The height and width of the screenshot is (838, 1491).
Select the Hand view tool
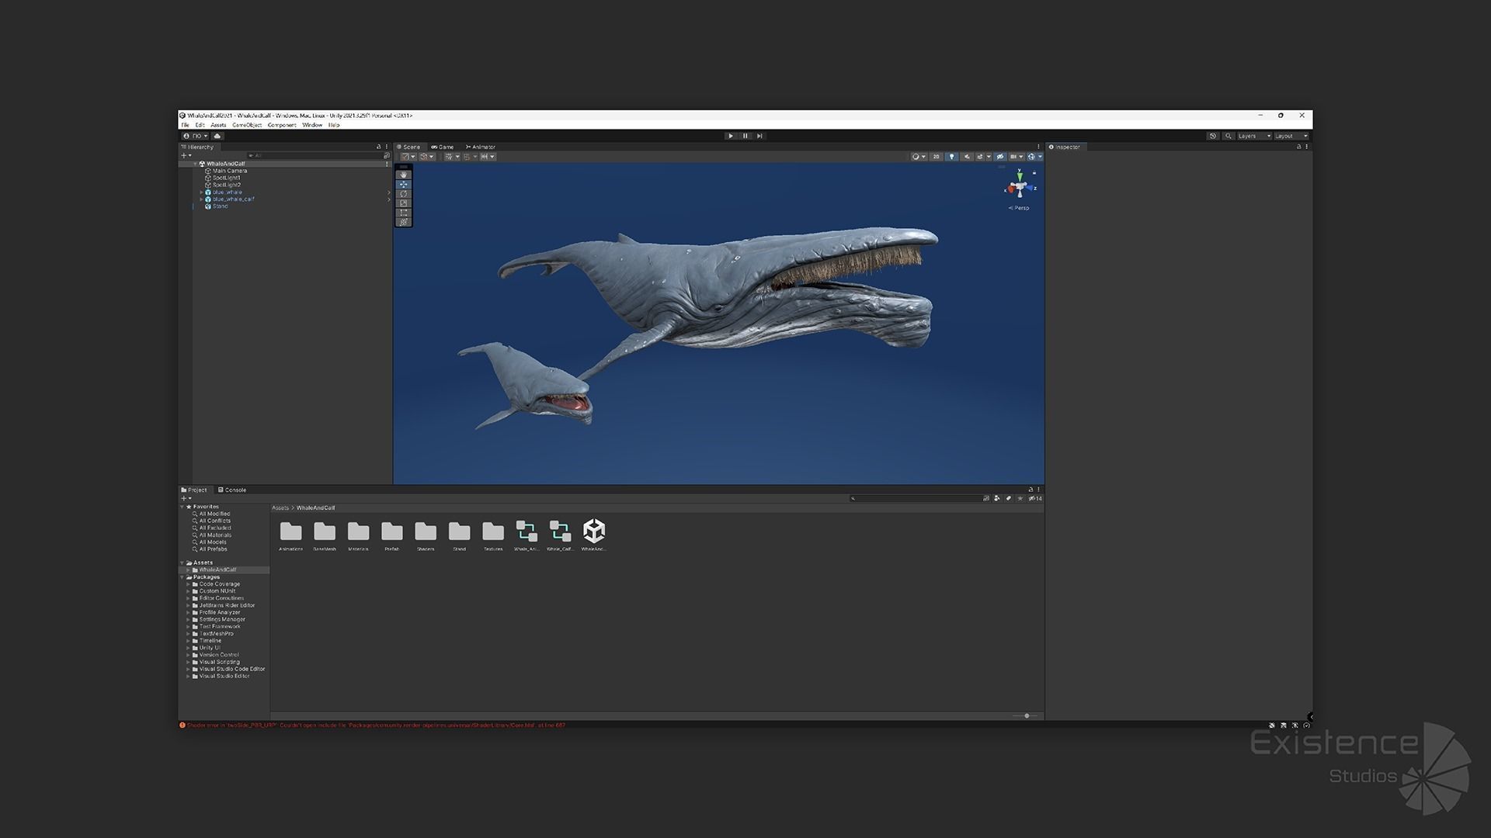[x=403, y=175]
